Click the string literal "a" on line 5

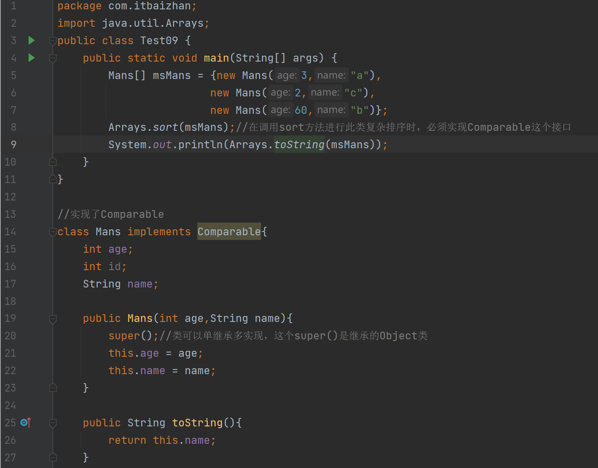[x=359, y=76]
